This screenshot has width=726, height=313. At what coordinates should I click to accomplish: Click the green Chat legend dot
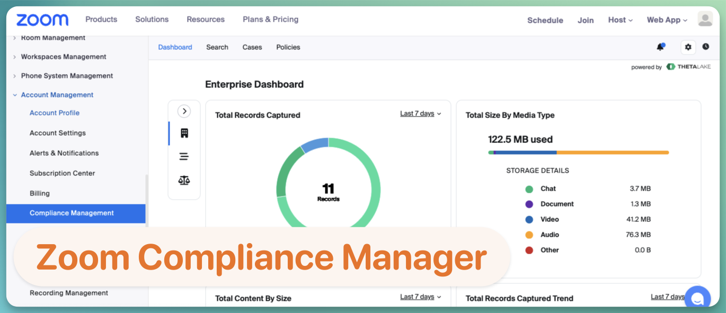[x=529, y=189]
